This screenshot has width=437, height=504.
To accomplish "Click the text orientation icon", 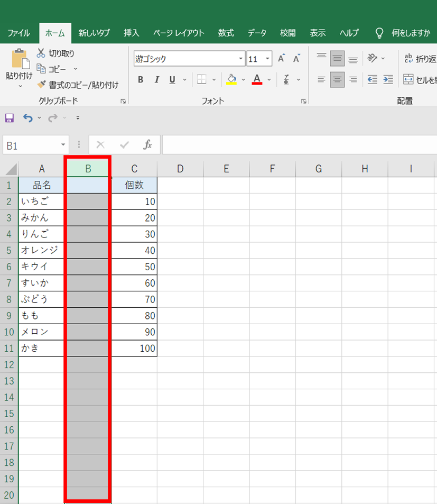I will point(372,58).
